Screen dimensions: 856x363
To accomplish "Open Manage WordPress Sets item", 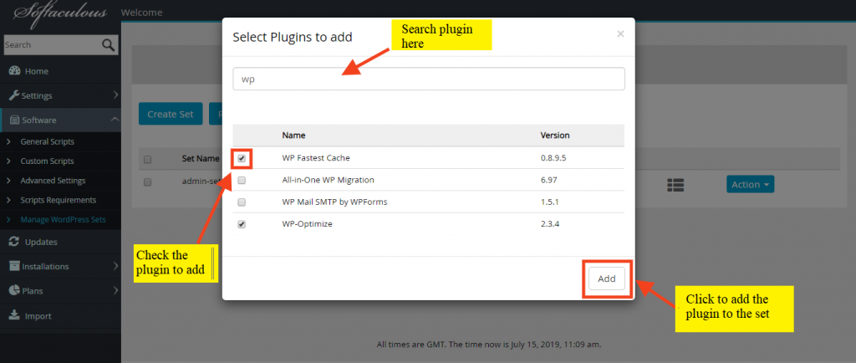I will 64,220.
